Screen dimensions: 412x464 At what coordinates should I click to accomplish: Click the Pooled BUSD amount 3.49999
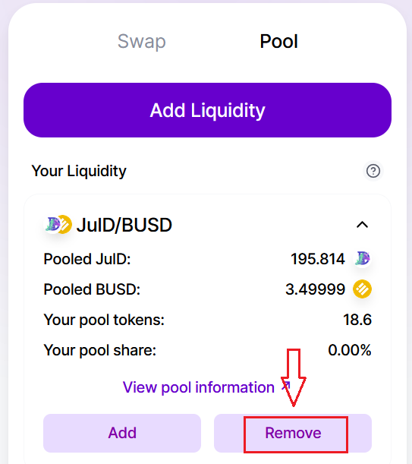316,289
